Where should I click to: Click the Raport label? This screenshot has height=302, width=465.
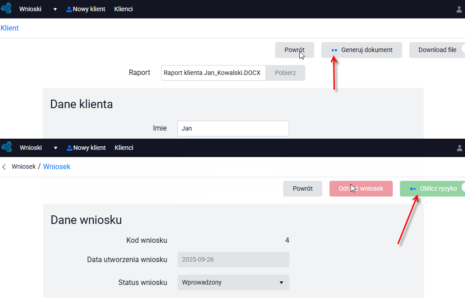(x=140, y=73)
